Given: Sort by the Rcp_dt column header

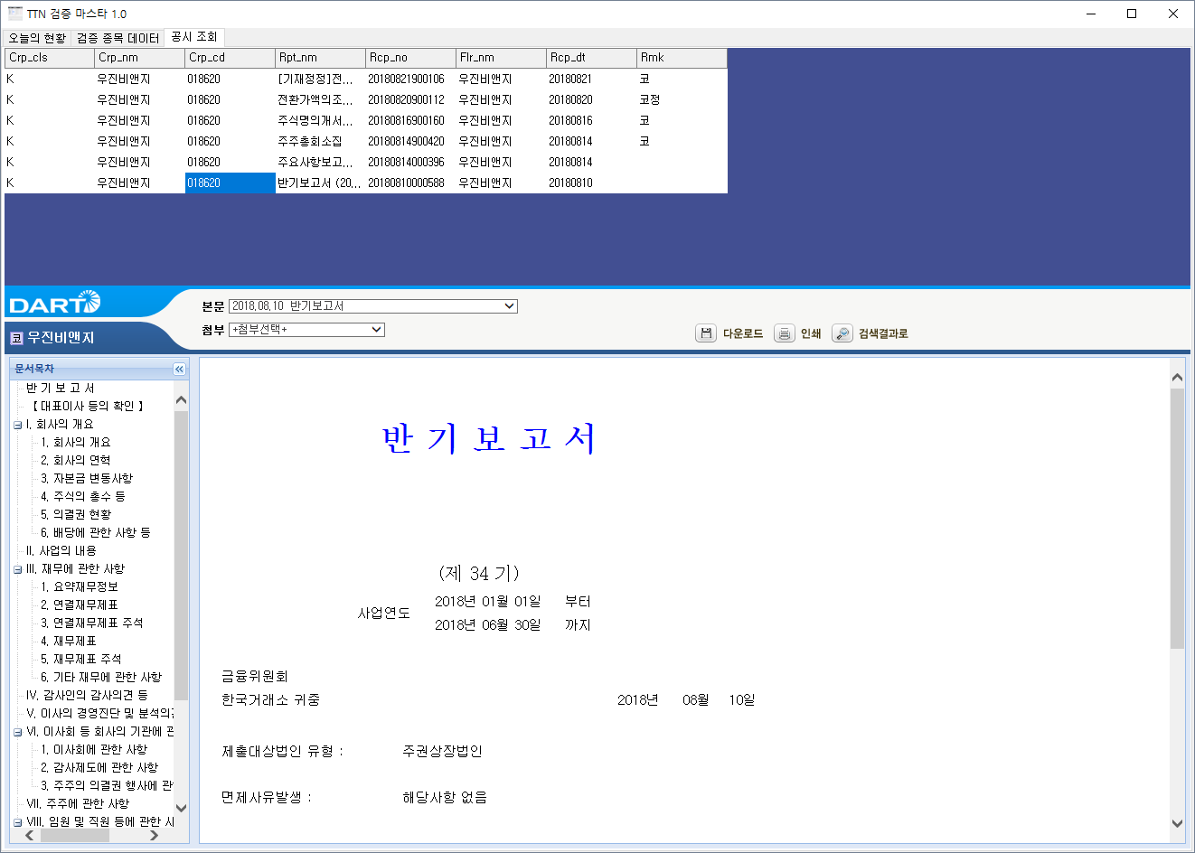Looking at the screenshot, I should click(591, 58).
